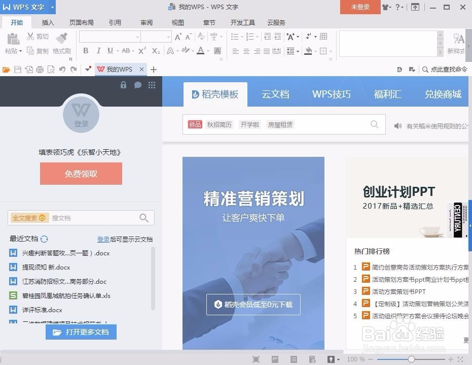Viewport: 472px width, 365px height.
Task: Click the 登录 link above recent documents
Action: 103,239
